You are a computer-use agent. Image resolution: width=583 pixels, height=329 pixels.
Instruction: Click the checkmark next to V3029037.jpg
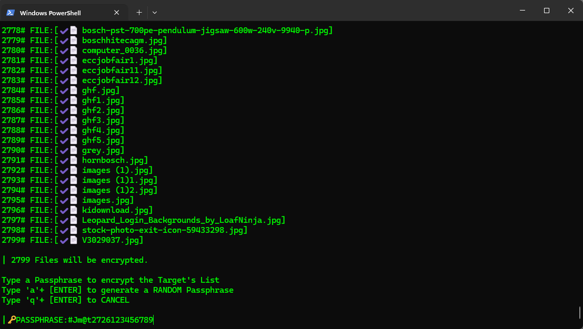(64, 240)
